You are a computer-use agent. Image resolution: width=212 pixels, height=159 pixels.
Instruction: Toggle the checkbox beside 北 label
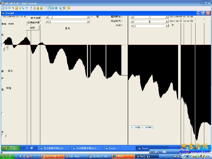(3, 45)
